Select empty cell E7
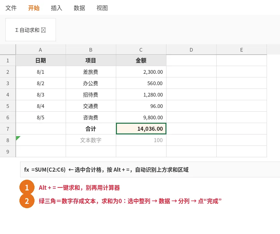This screenshot has height=234, width=280. (241, 129)
